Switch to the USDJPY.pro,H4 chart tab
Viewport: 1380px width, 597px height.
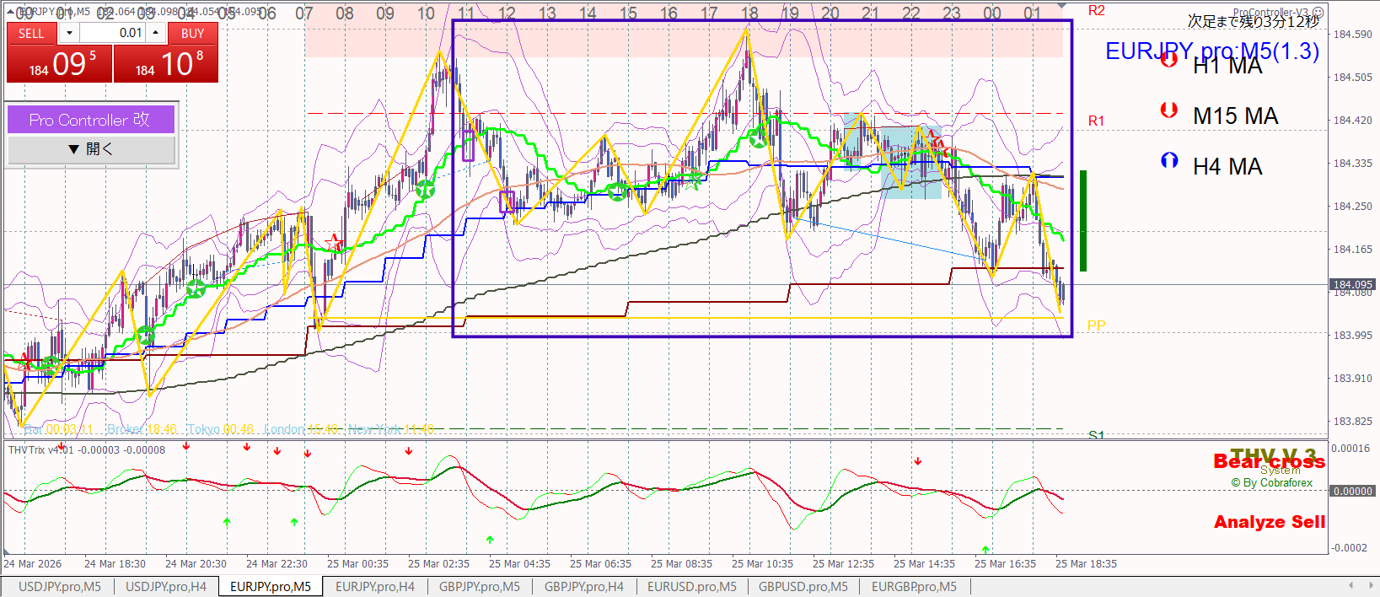click(x=165, y=587)
